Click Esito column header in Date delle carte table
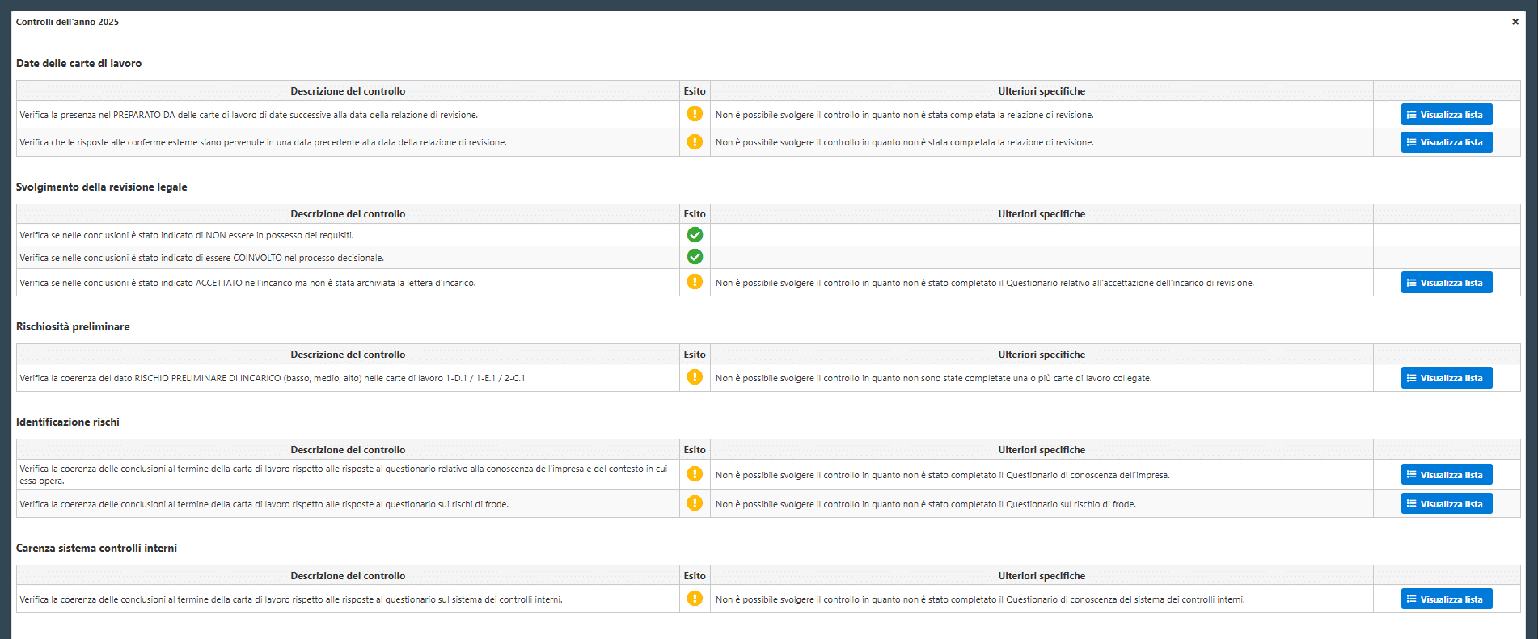This screenshot has width=1538, height=639. [x=694, y=91]
